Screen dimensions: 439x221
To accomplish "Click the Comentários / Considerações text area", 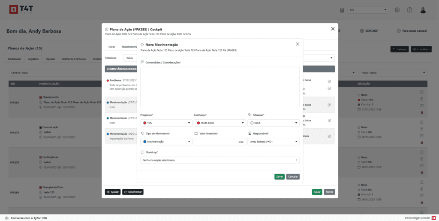I will 219,87.
